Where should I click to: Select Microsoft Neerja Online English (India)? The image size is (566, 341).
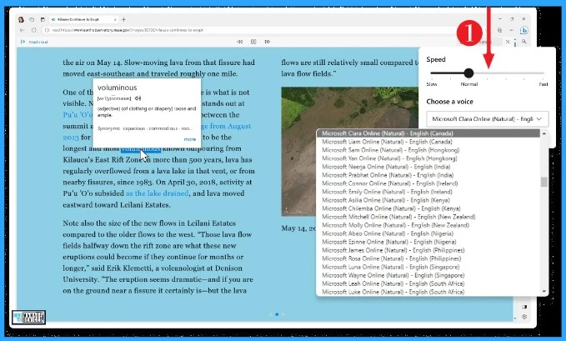(428, 167)
